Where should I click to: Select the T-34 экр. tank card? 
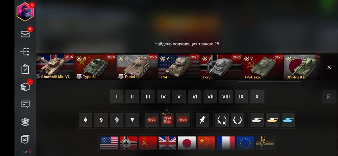263,67
